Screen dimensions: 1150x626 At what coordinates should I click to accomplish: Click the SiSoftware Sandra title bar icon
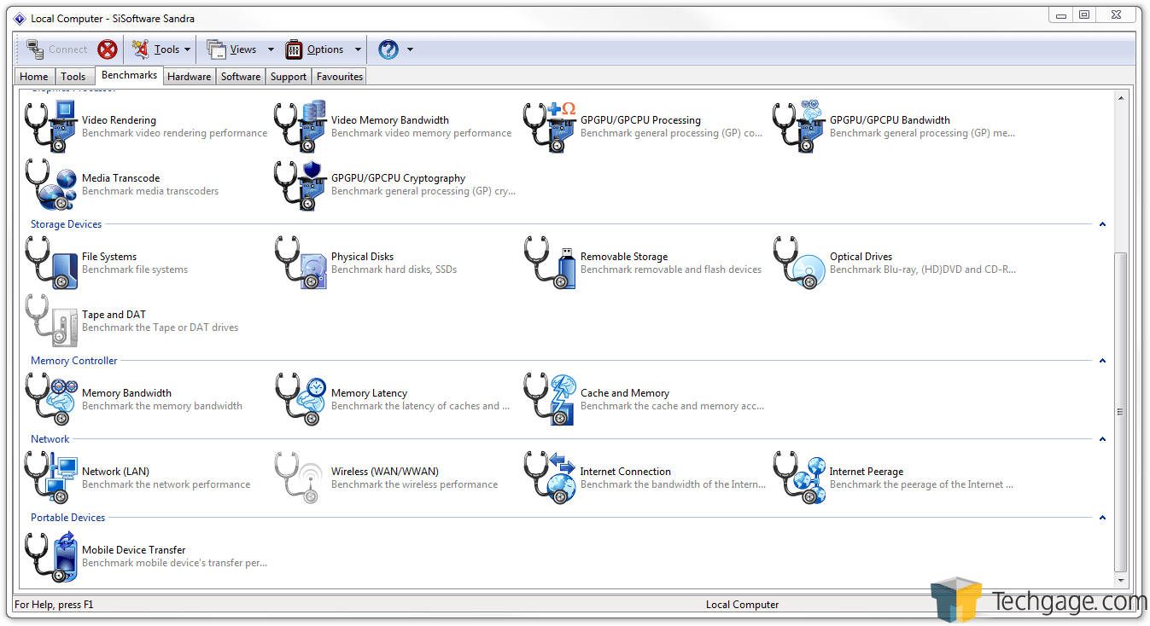point(20,18)
